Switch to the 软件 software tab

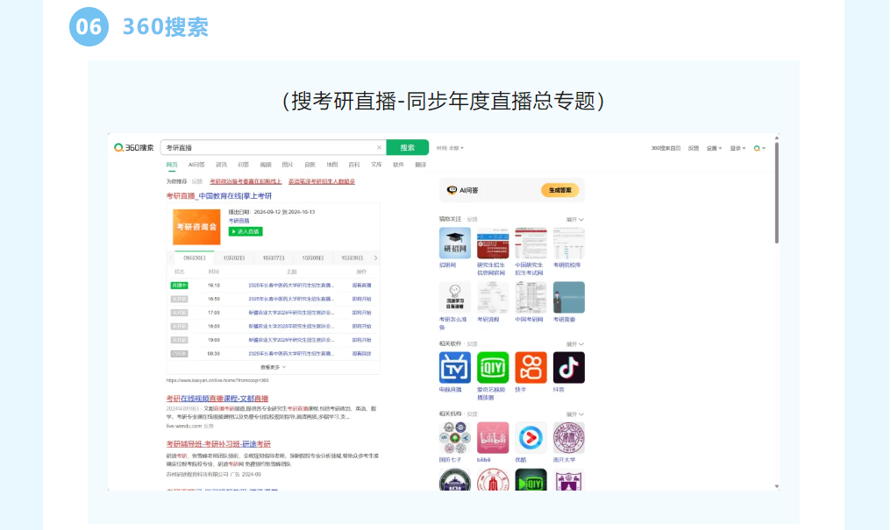point(398,165)
